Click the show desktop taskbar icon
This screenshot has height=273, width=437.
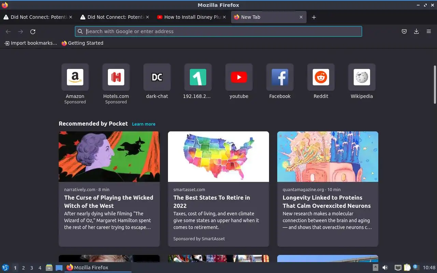point(59,268)
